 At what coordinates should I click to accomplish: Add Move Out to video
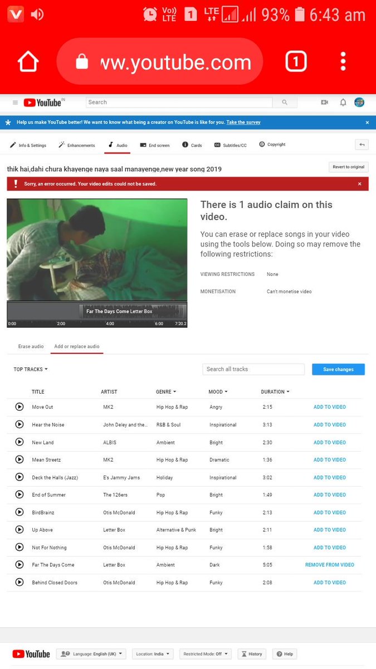[330, 407]
